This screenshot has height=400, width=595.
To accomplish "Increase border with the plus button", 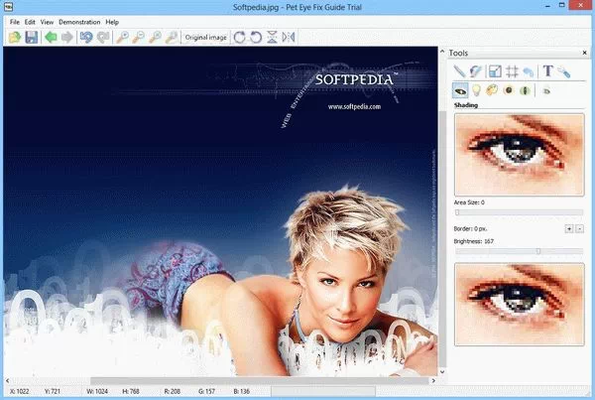I will click(568, 228).
